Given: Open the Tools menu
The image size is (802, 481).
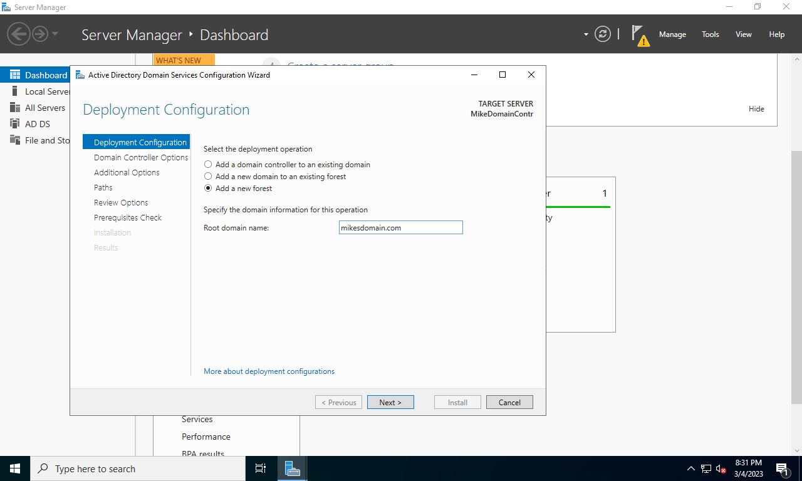Looking at the screenshot, I should [710, 34].
